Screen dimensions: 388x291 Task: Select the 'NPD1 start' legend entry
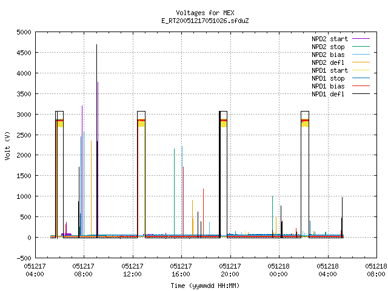330,70
